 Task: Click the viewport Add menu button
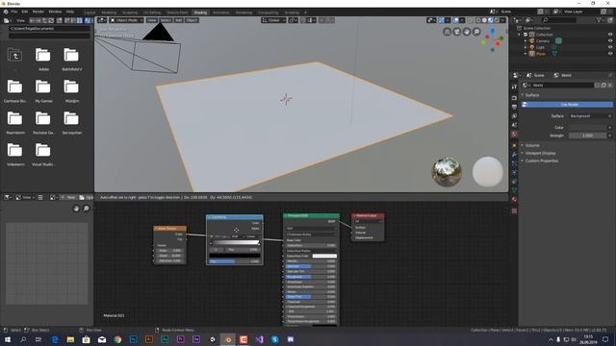(x=178, y=20)
